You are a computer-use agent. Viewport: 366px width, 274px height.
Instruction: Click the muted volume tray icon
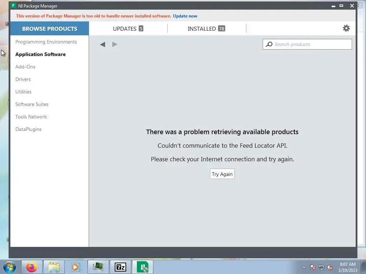point(330,267)
